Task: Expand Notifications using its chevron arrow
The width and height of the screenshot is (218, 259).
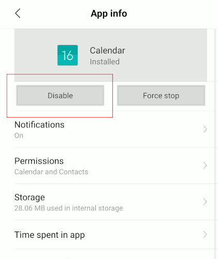Action: (x=205, y=129)
